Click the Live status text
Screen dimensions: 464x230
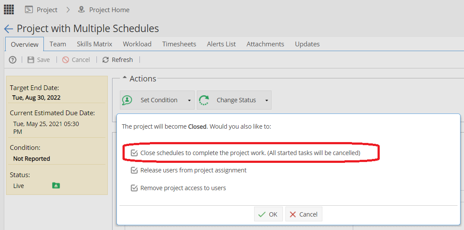(x=19, y=186)
